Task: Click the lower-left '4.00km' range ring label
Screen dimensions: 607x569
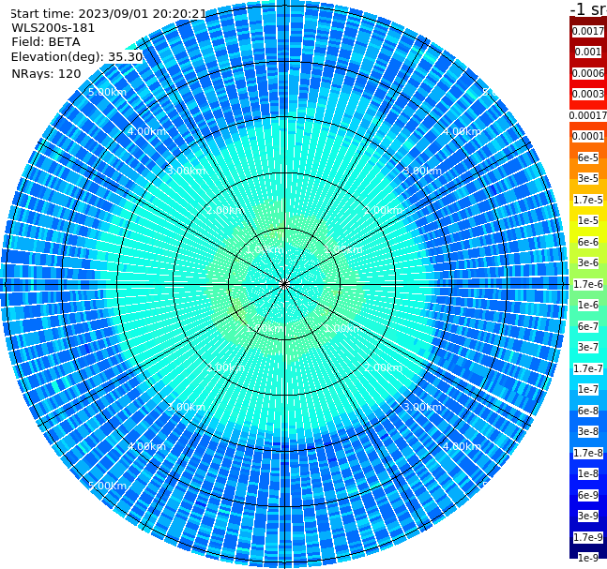Action: 146,446
